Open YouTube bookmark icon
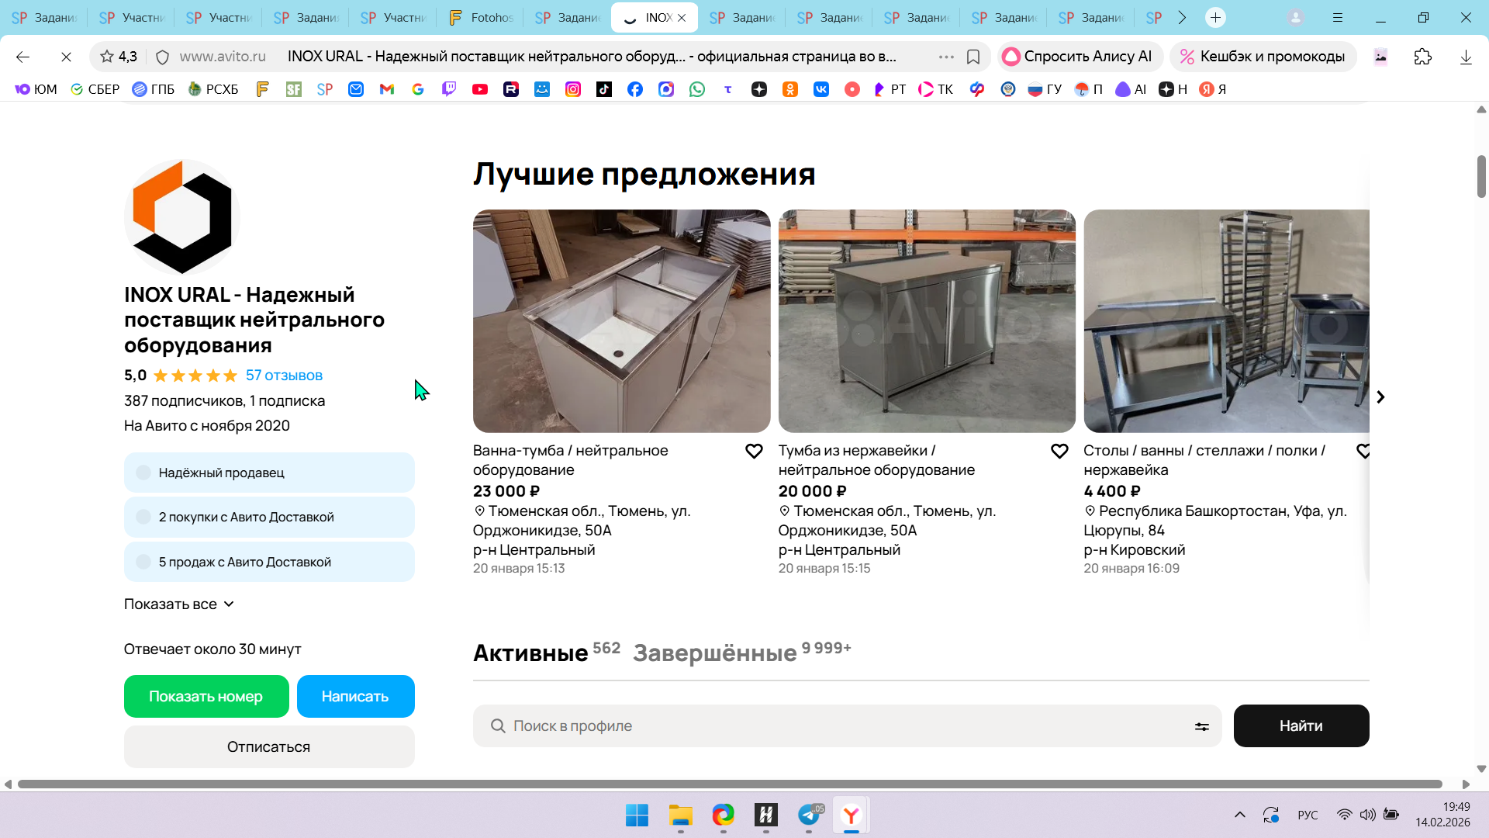The height and width of the screenshot is (838, 1489). (480, 89)
